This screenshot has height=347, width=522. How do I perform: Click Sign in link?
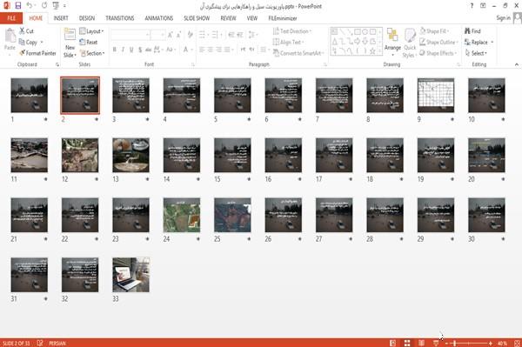(503, 18)
